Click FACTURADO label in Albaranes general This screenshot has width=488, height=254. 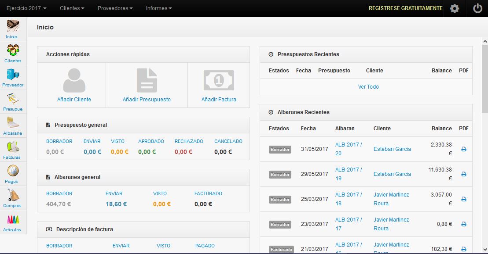(x=208, y=193)
